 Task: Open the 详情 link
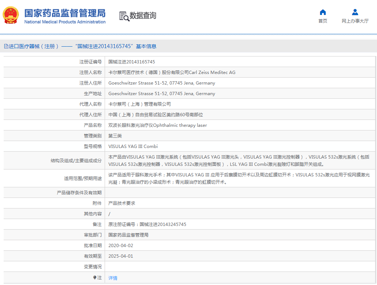[113, 278]
